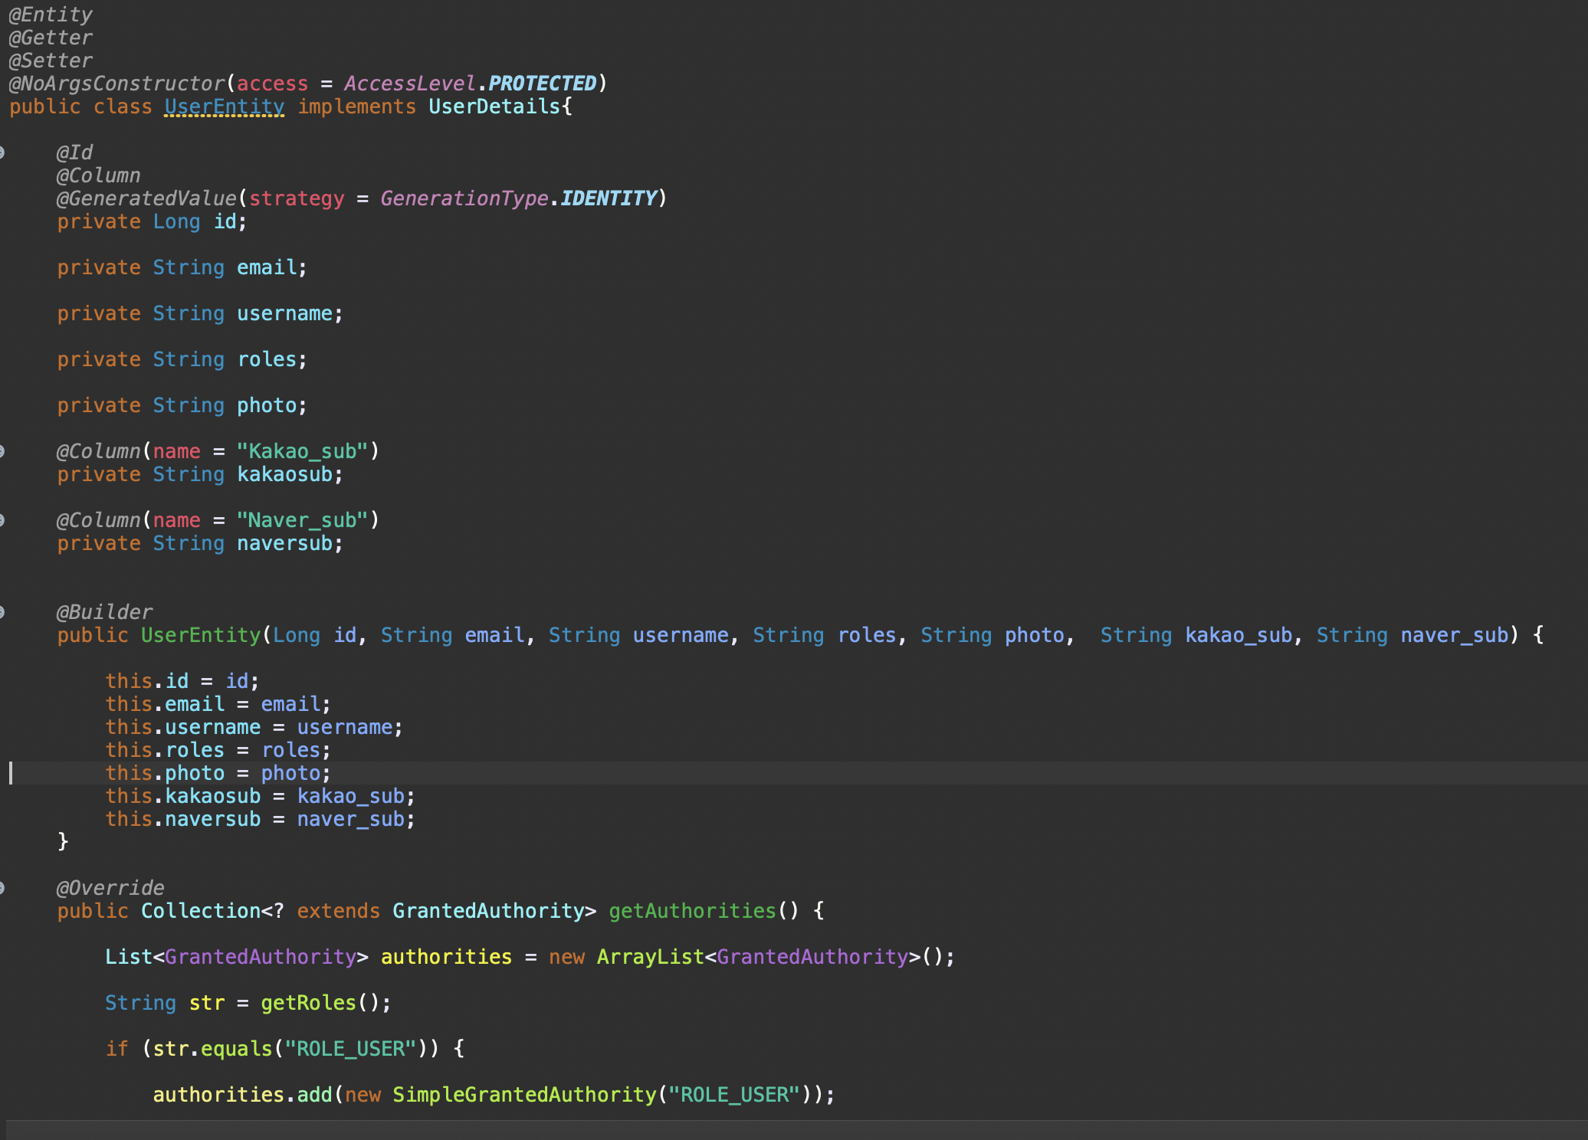Screen dimensions: 1588x1140
Task: Click the ArrayList constructor call
Action: click(650, 957)
